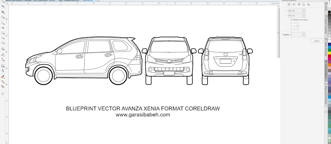Viewport: 331px width, 144px height.
Task: Open the Object Manager docker tab
Action: tap(326, 47)
